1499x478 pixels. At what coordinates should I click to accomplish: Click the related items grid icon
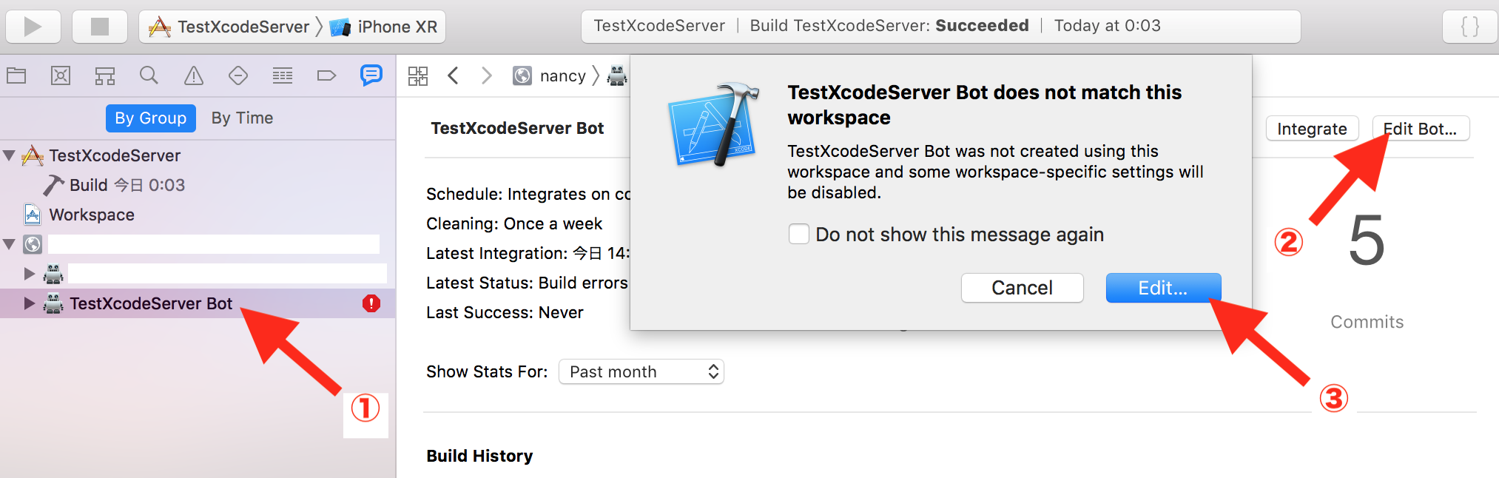pyautogui.click(x=418, y=75)
